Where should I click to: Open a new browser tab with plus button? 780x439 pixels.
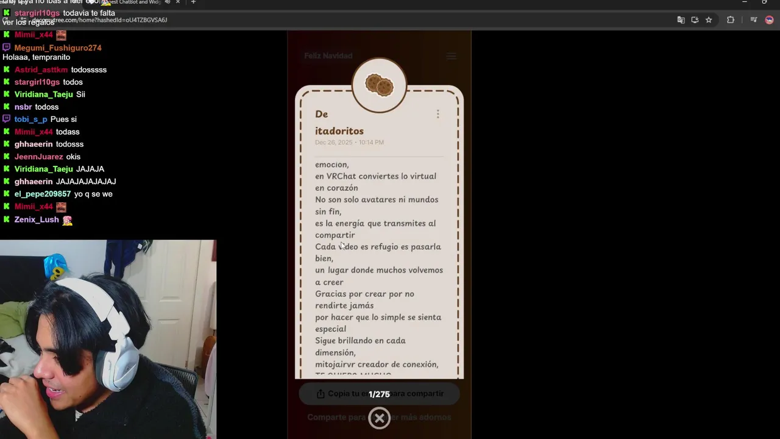point(193,2)
